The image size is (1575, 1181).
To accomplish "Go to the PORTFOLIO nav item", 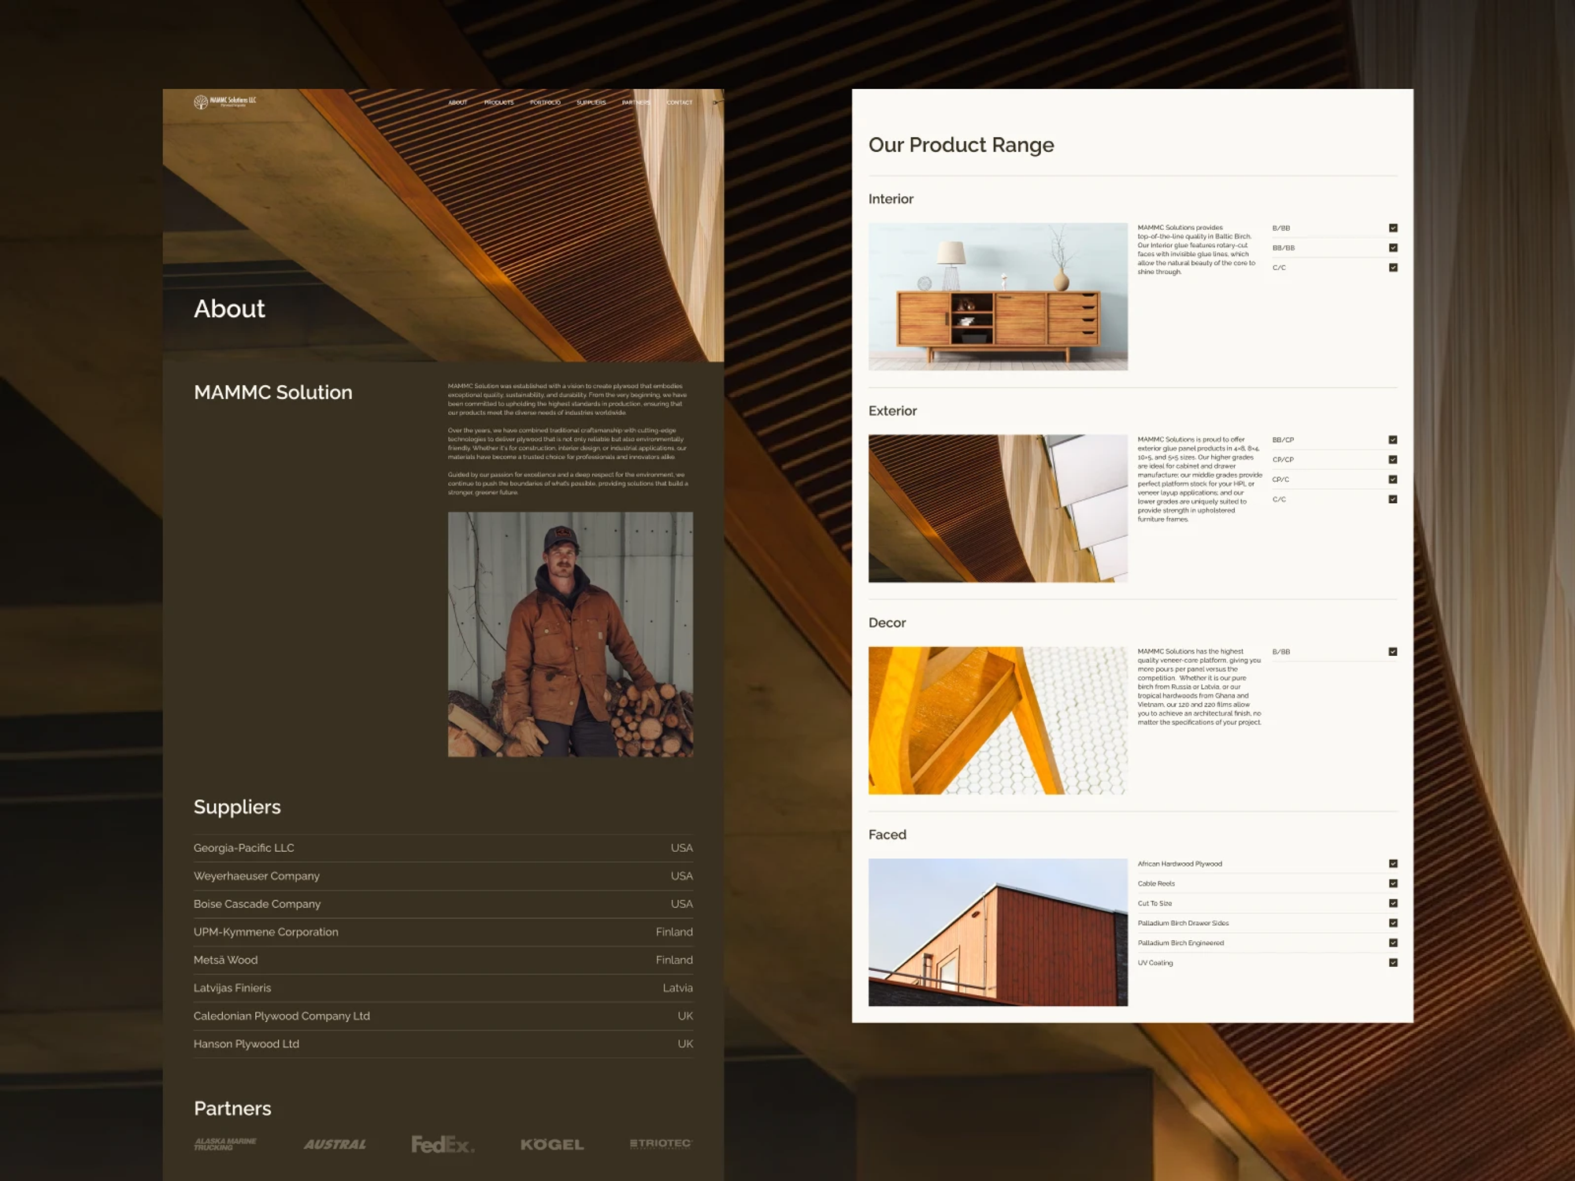I will click(x=545, y=102).
